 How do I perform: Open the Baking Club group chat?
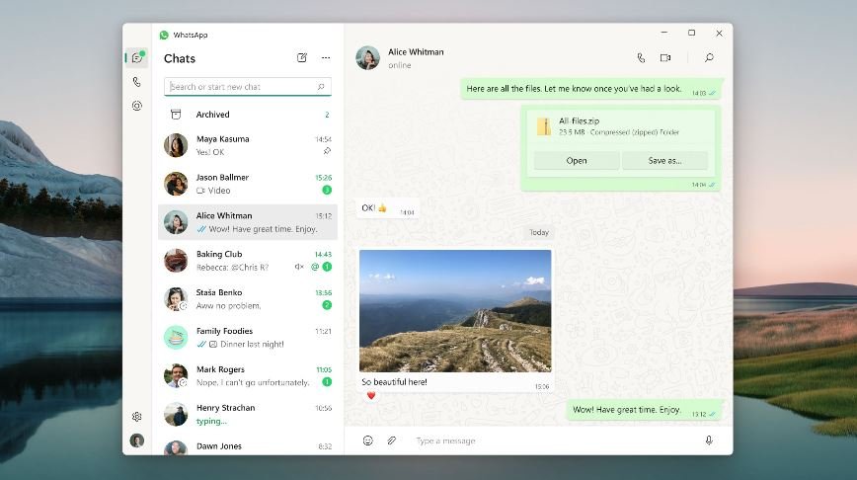click(x=248, y=260)
